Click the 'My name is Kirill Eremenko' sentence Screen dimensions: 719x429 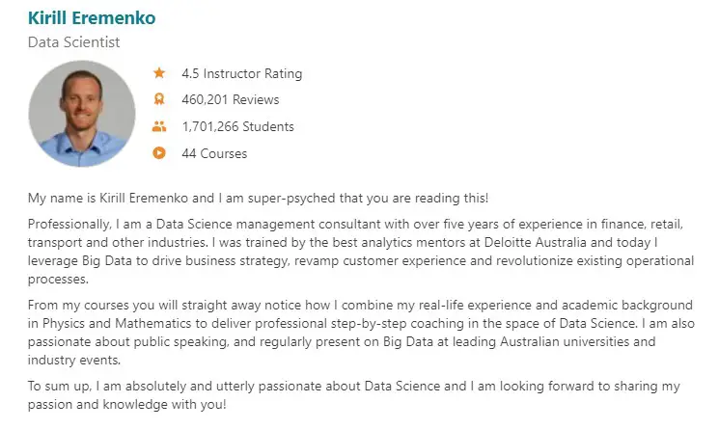tap(258, 199)
